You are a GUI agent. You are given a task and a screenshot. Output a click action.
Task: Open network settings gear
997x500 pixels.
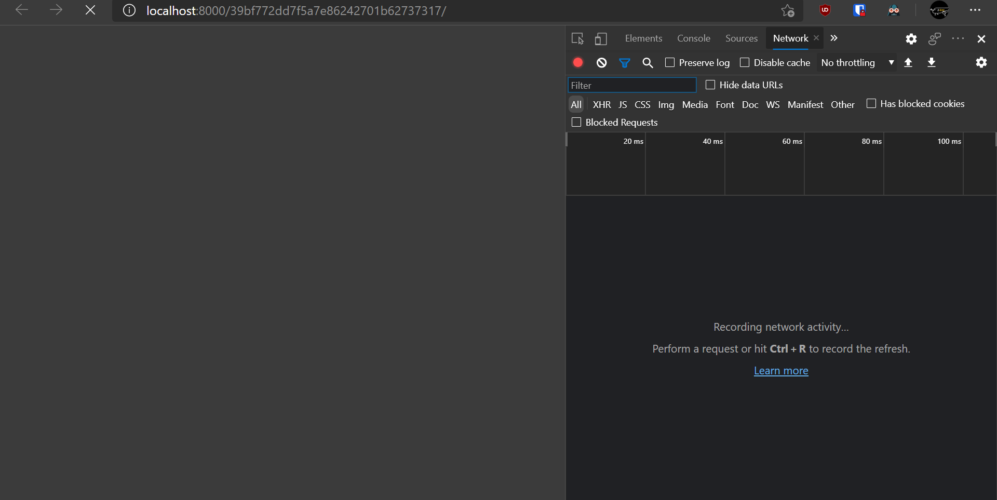[981, 62]
